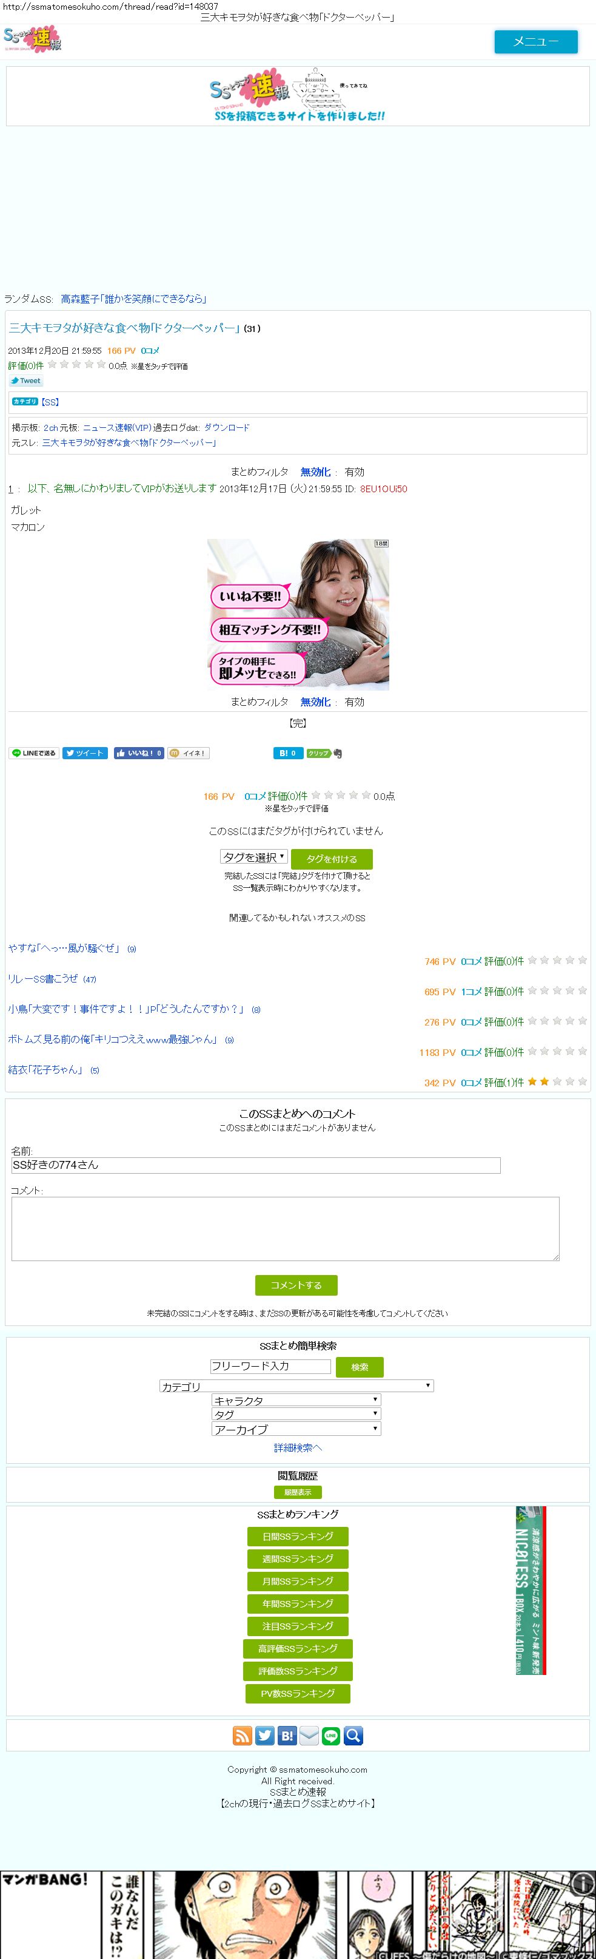Image resolution: width=596 pixels, height=1959 pixels.
Task: Click the Hatena B! icon in the footer
Action: click(x=287, y=1736)
